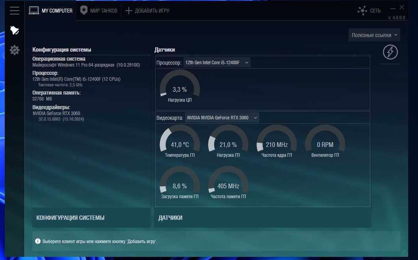Select ДОБАВИТЬ ИГРУ tab

[x=147, y=11]
